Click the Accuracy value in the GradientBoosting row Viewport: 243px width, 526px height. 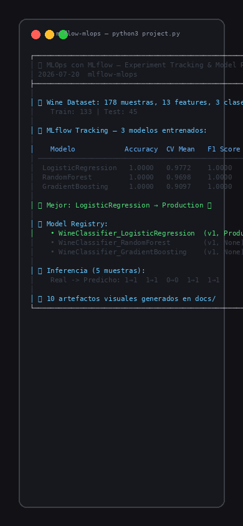pyautogui.click(x=141, y=186)
